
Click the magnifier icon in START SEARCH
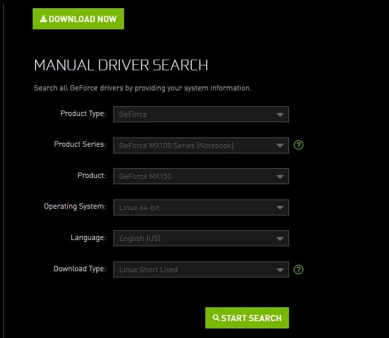215,318
